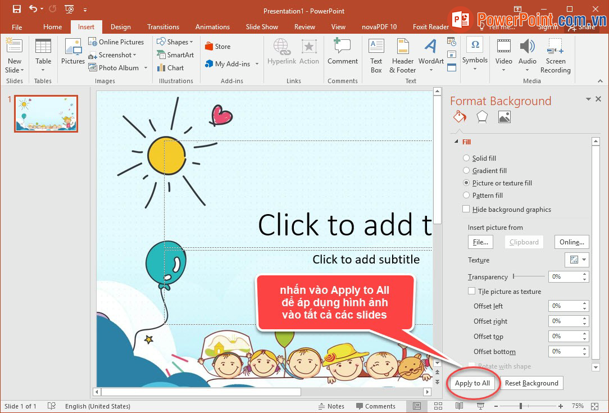Click the Pictures icon in Images group

pos(73,52)
